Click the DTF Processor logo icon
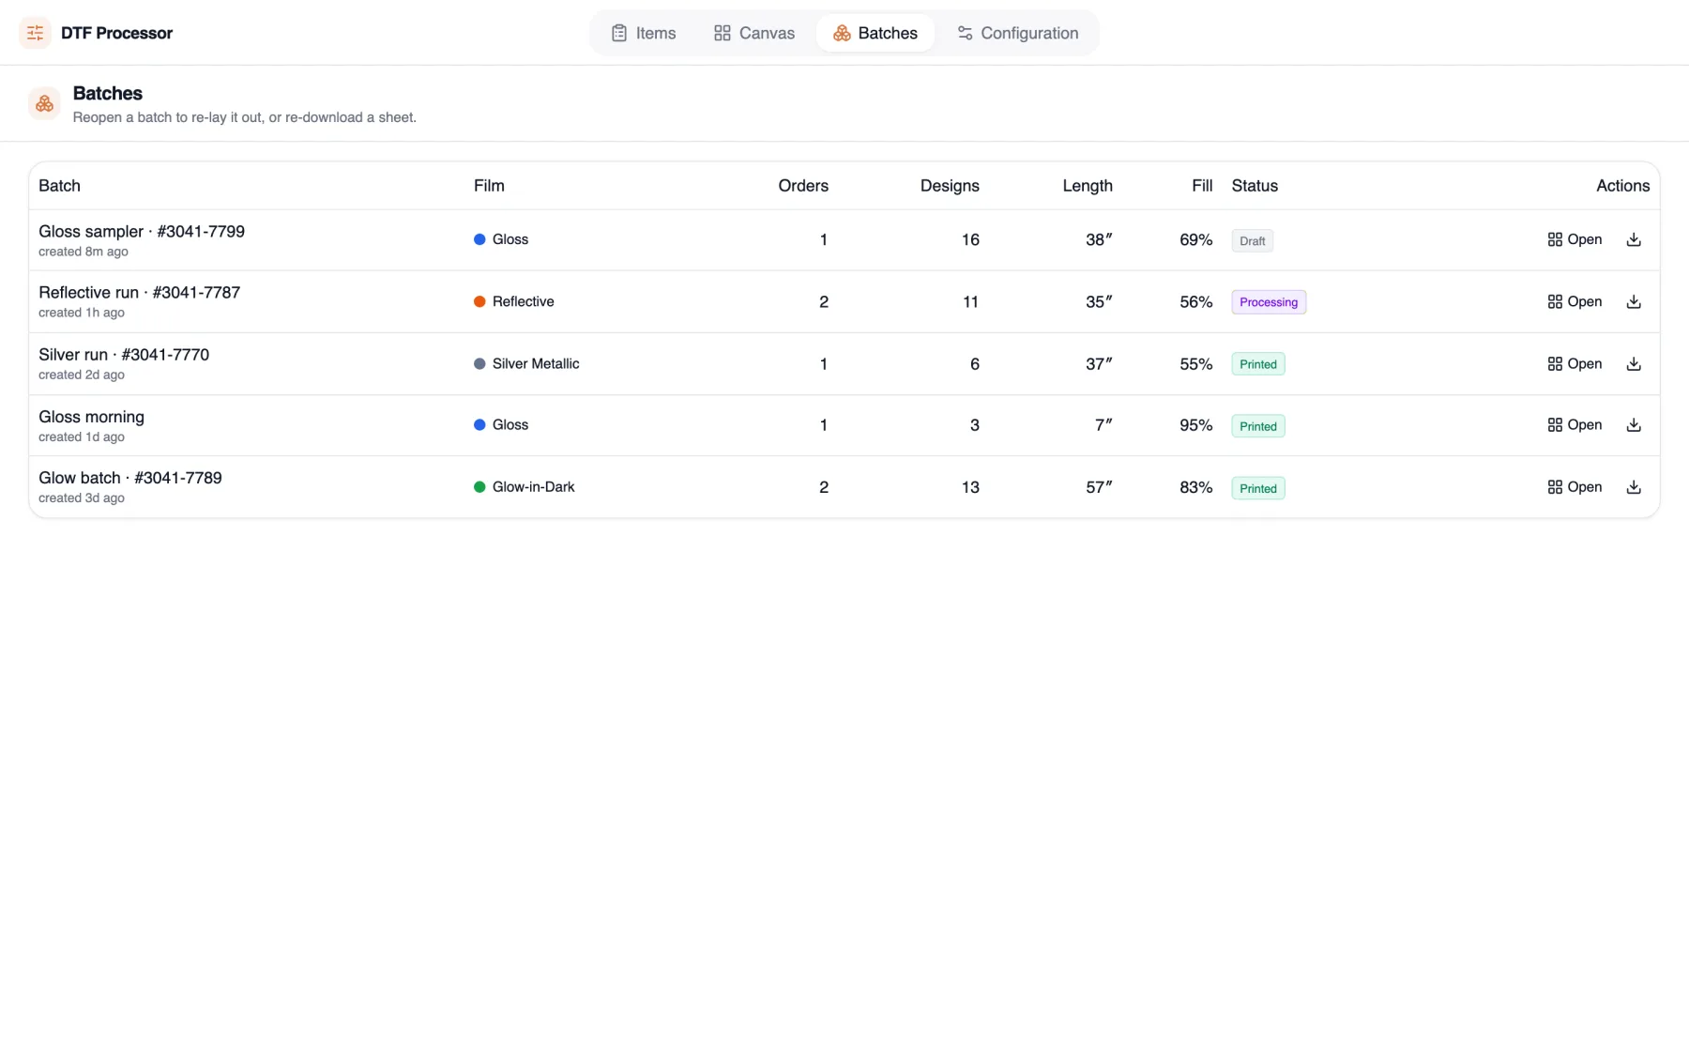The width and height of the screenshot is (1689, 1056). 35,33
